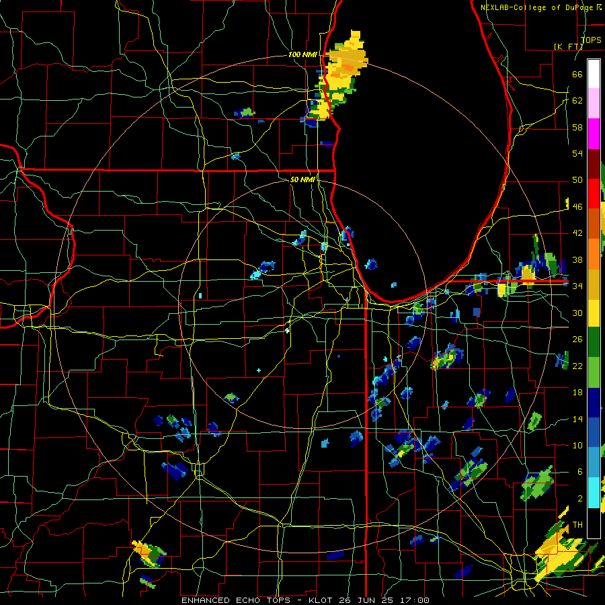The height and width of the screenshot is (605, 605).
Task: Select the 58 value on the legend scale
Action: click(x=577, y=127)
